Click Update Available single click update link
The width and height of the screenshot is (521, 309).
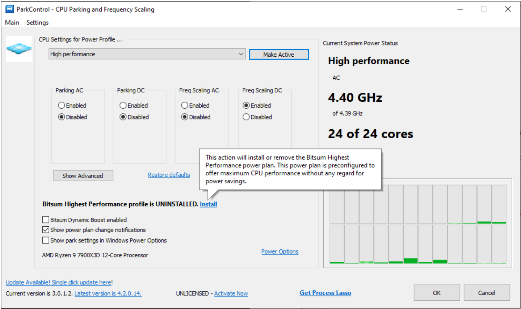(x=59, y=283)
